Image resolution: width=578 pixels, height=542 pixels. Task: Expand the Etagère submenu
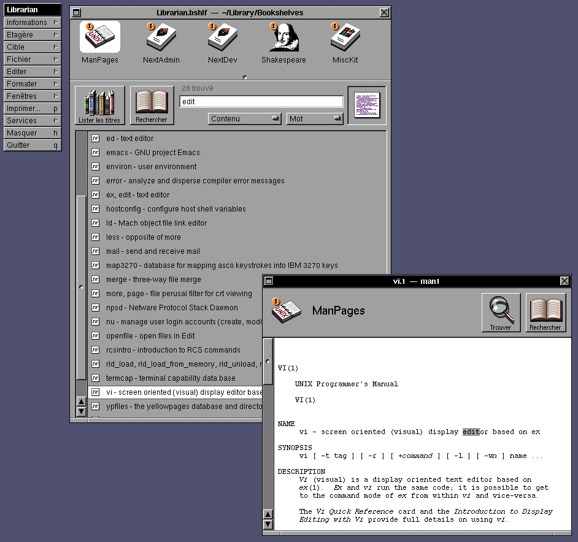(33, 34)
